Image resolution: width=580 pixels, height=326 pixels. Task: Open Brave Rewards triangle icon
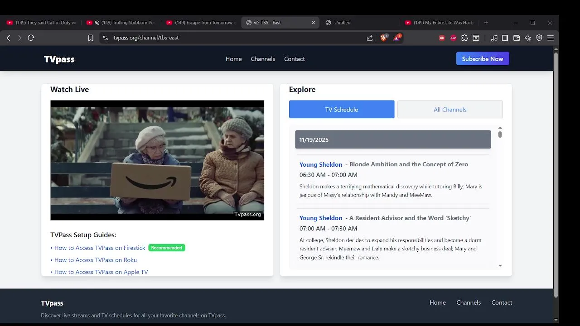click(396, 38)
